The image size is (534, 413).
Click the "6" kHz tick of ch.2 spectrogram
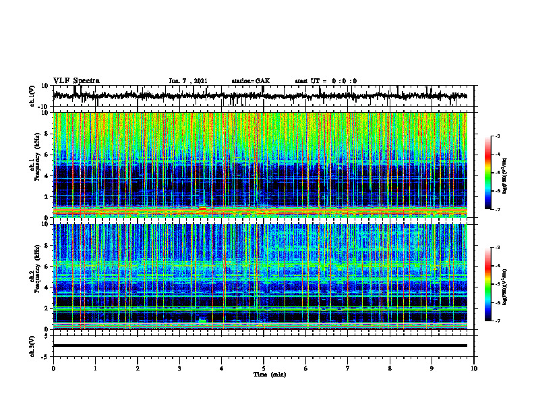pos(47,267)
